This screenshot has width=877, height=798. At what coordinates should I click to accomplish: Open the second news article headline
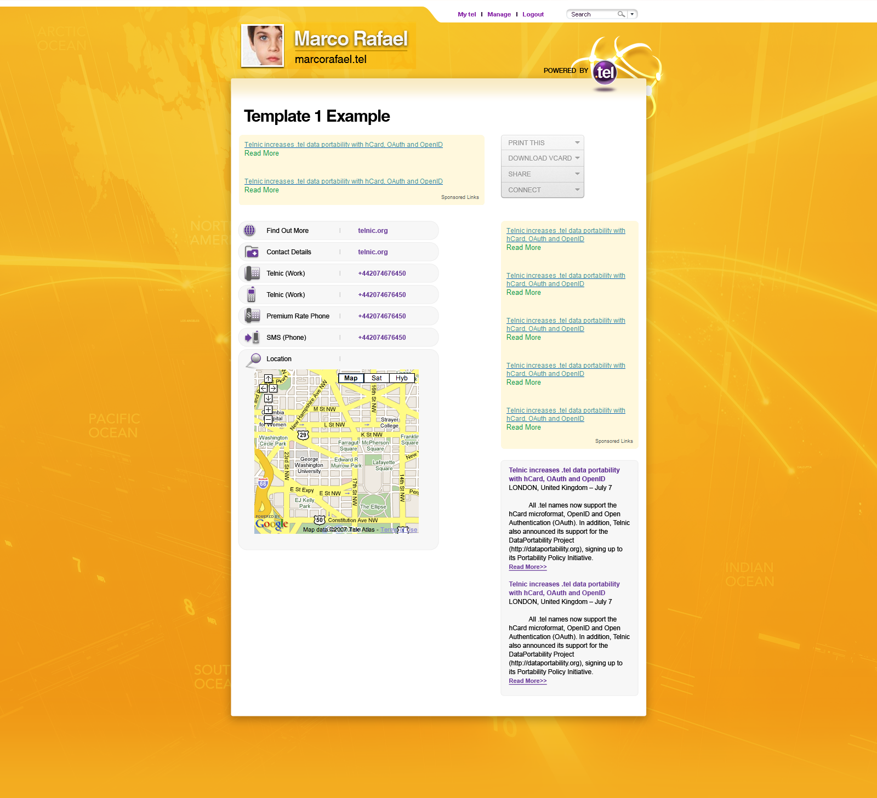[564, 589]
